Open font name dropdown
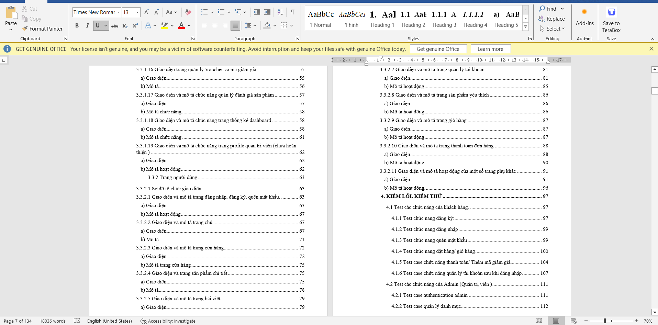Image resolution: width=658 pixels, height=325 pixels. [x=118, y=12]
